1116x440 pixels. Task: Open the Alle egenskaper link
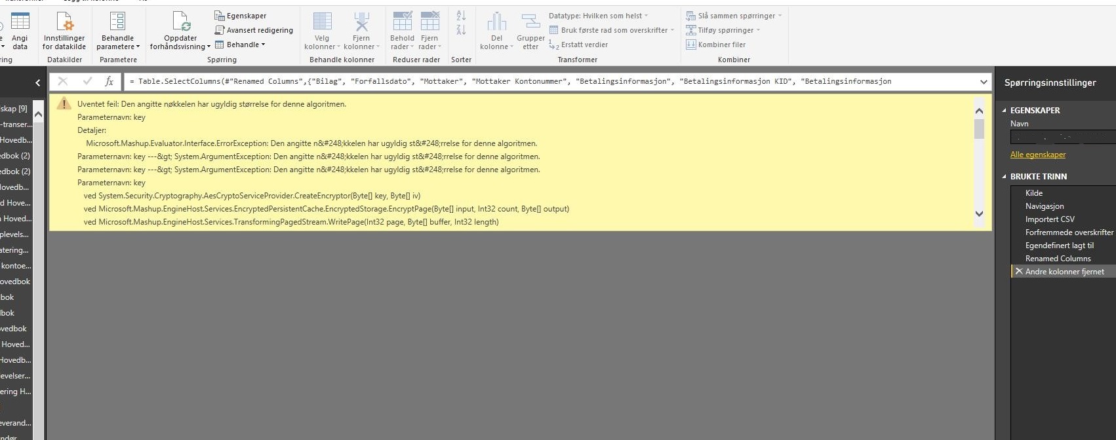pyautogui.click(x=1038, y=155)
